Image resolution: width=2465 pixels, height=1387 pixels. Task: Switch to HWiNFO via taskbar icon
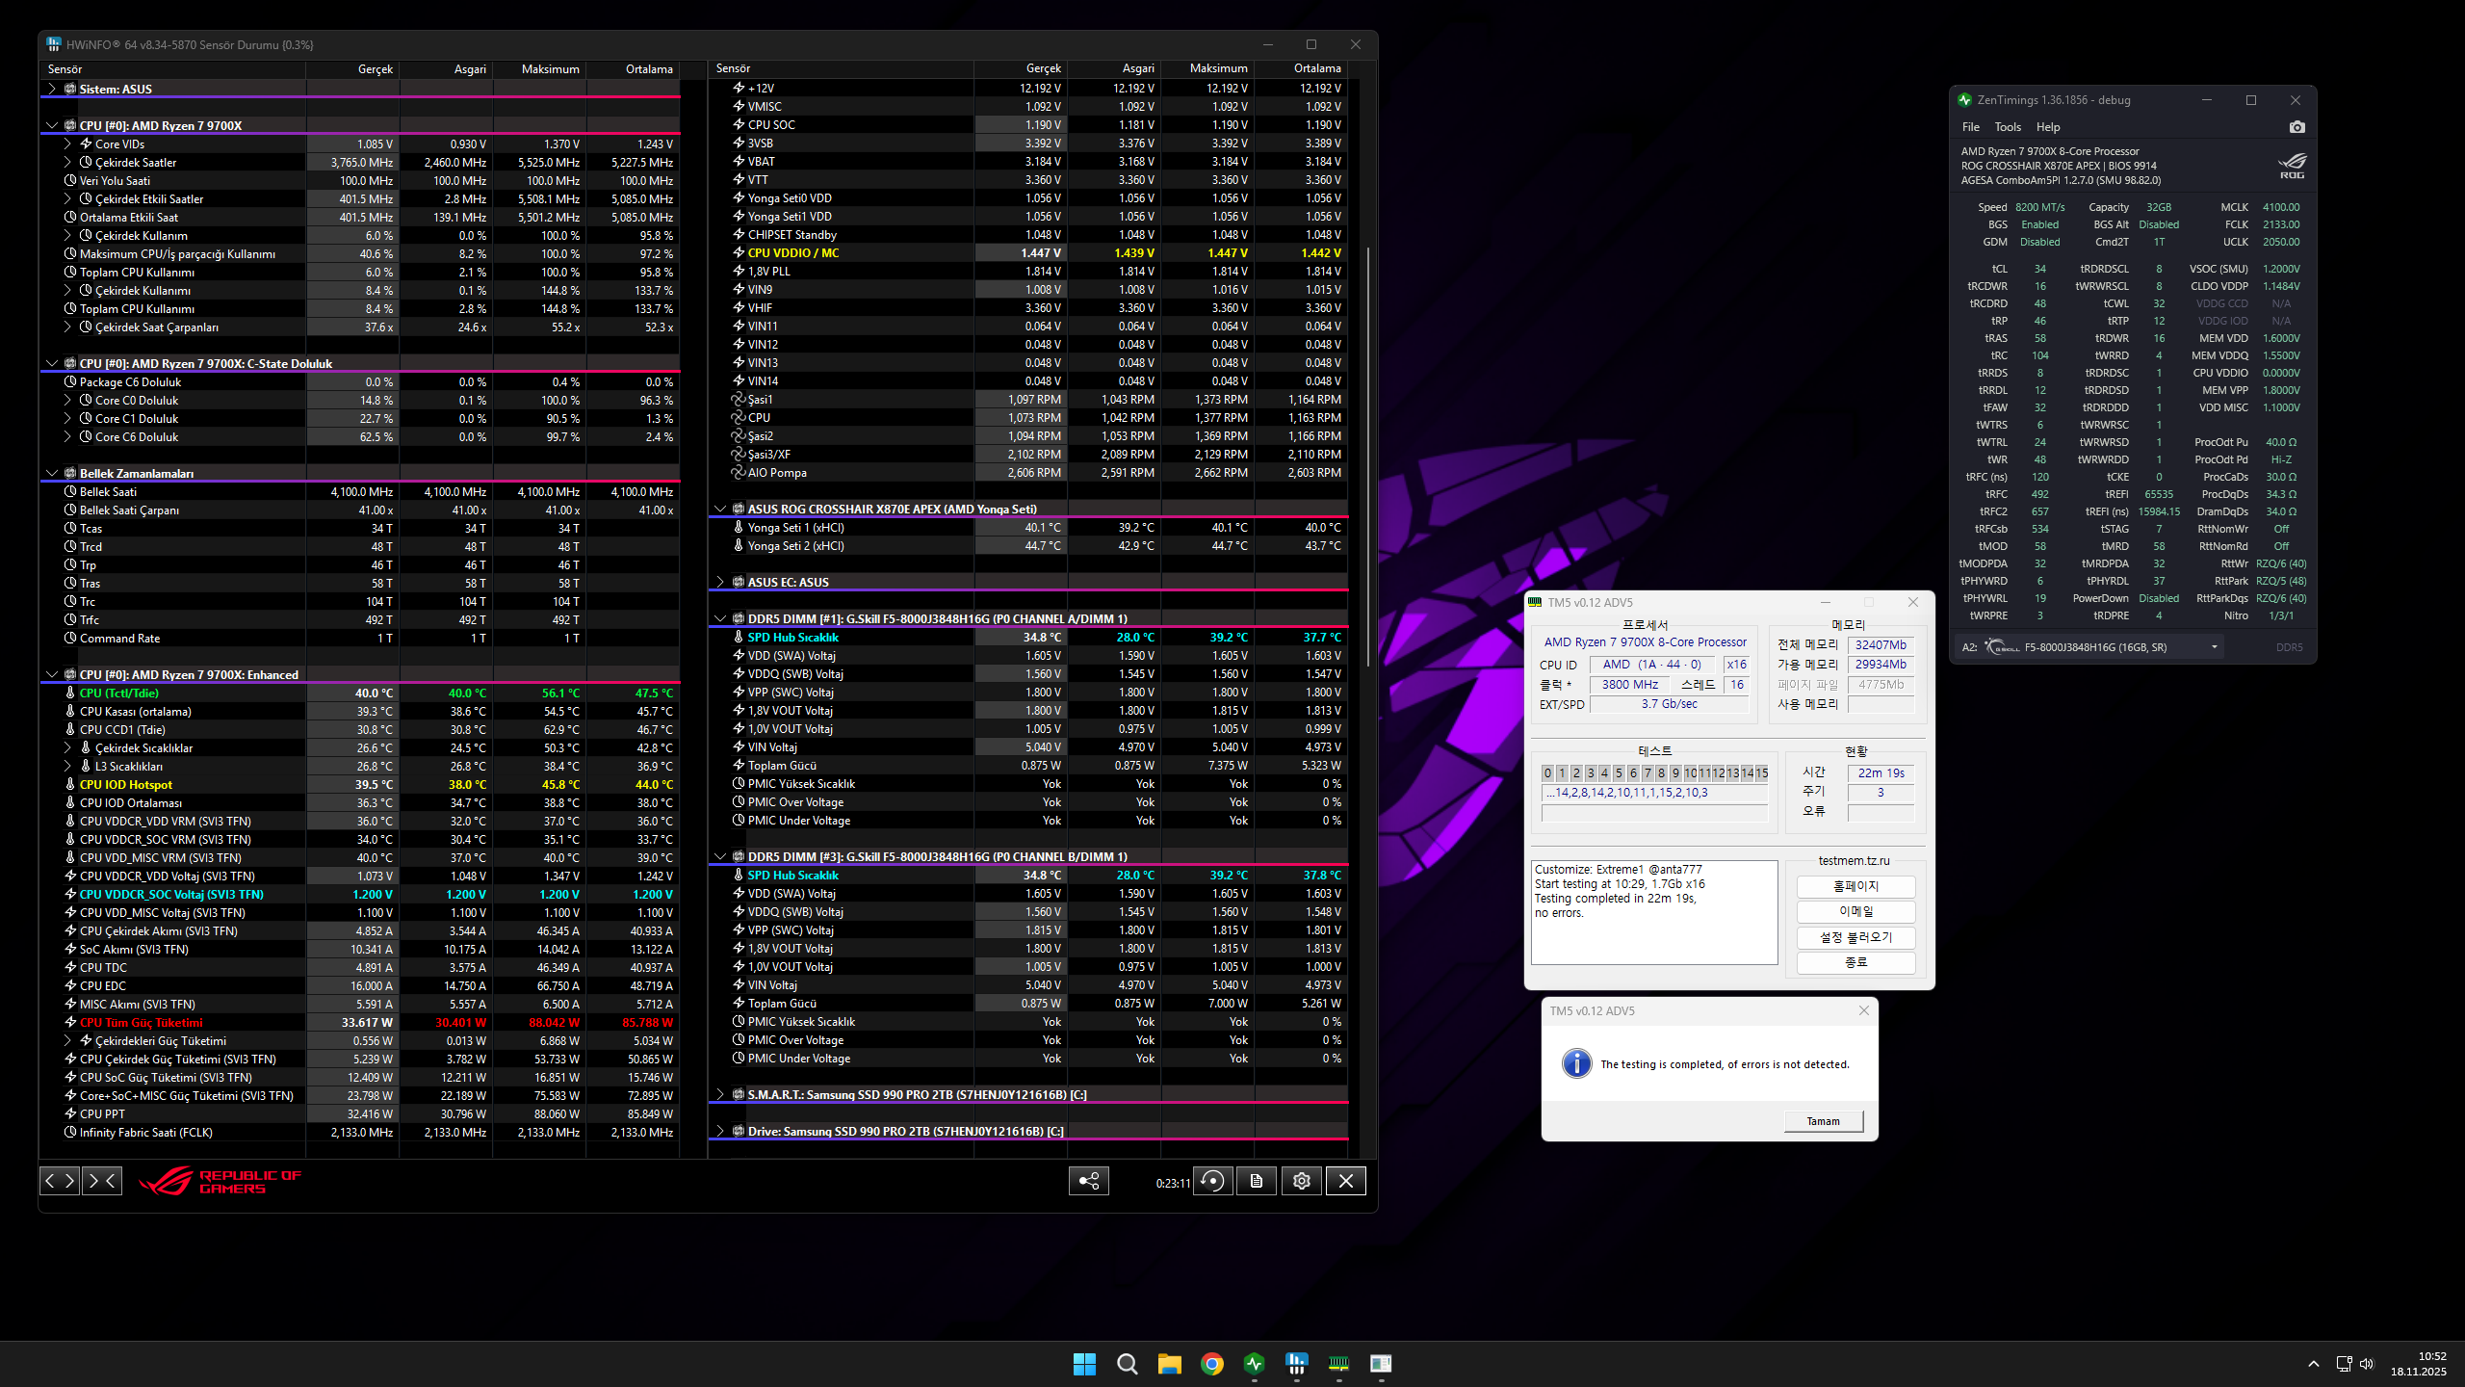coord(1296,1364)
